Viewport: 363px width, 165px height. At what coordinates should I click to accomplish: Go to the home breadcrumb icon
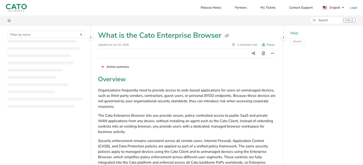pyautogui.click(x=9, y=20)
